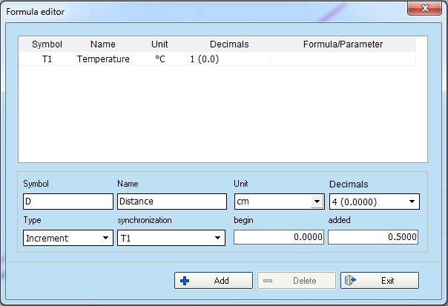
Task: Close the Formula editor window
Action: coord(423,10)
